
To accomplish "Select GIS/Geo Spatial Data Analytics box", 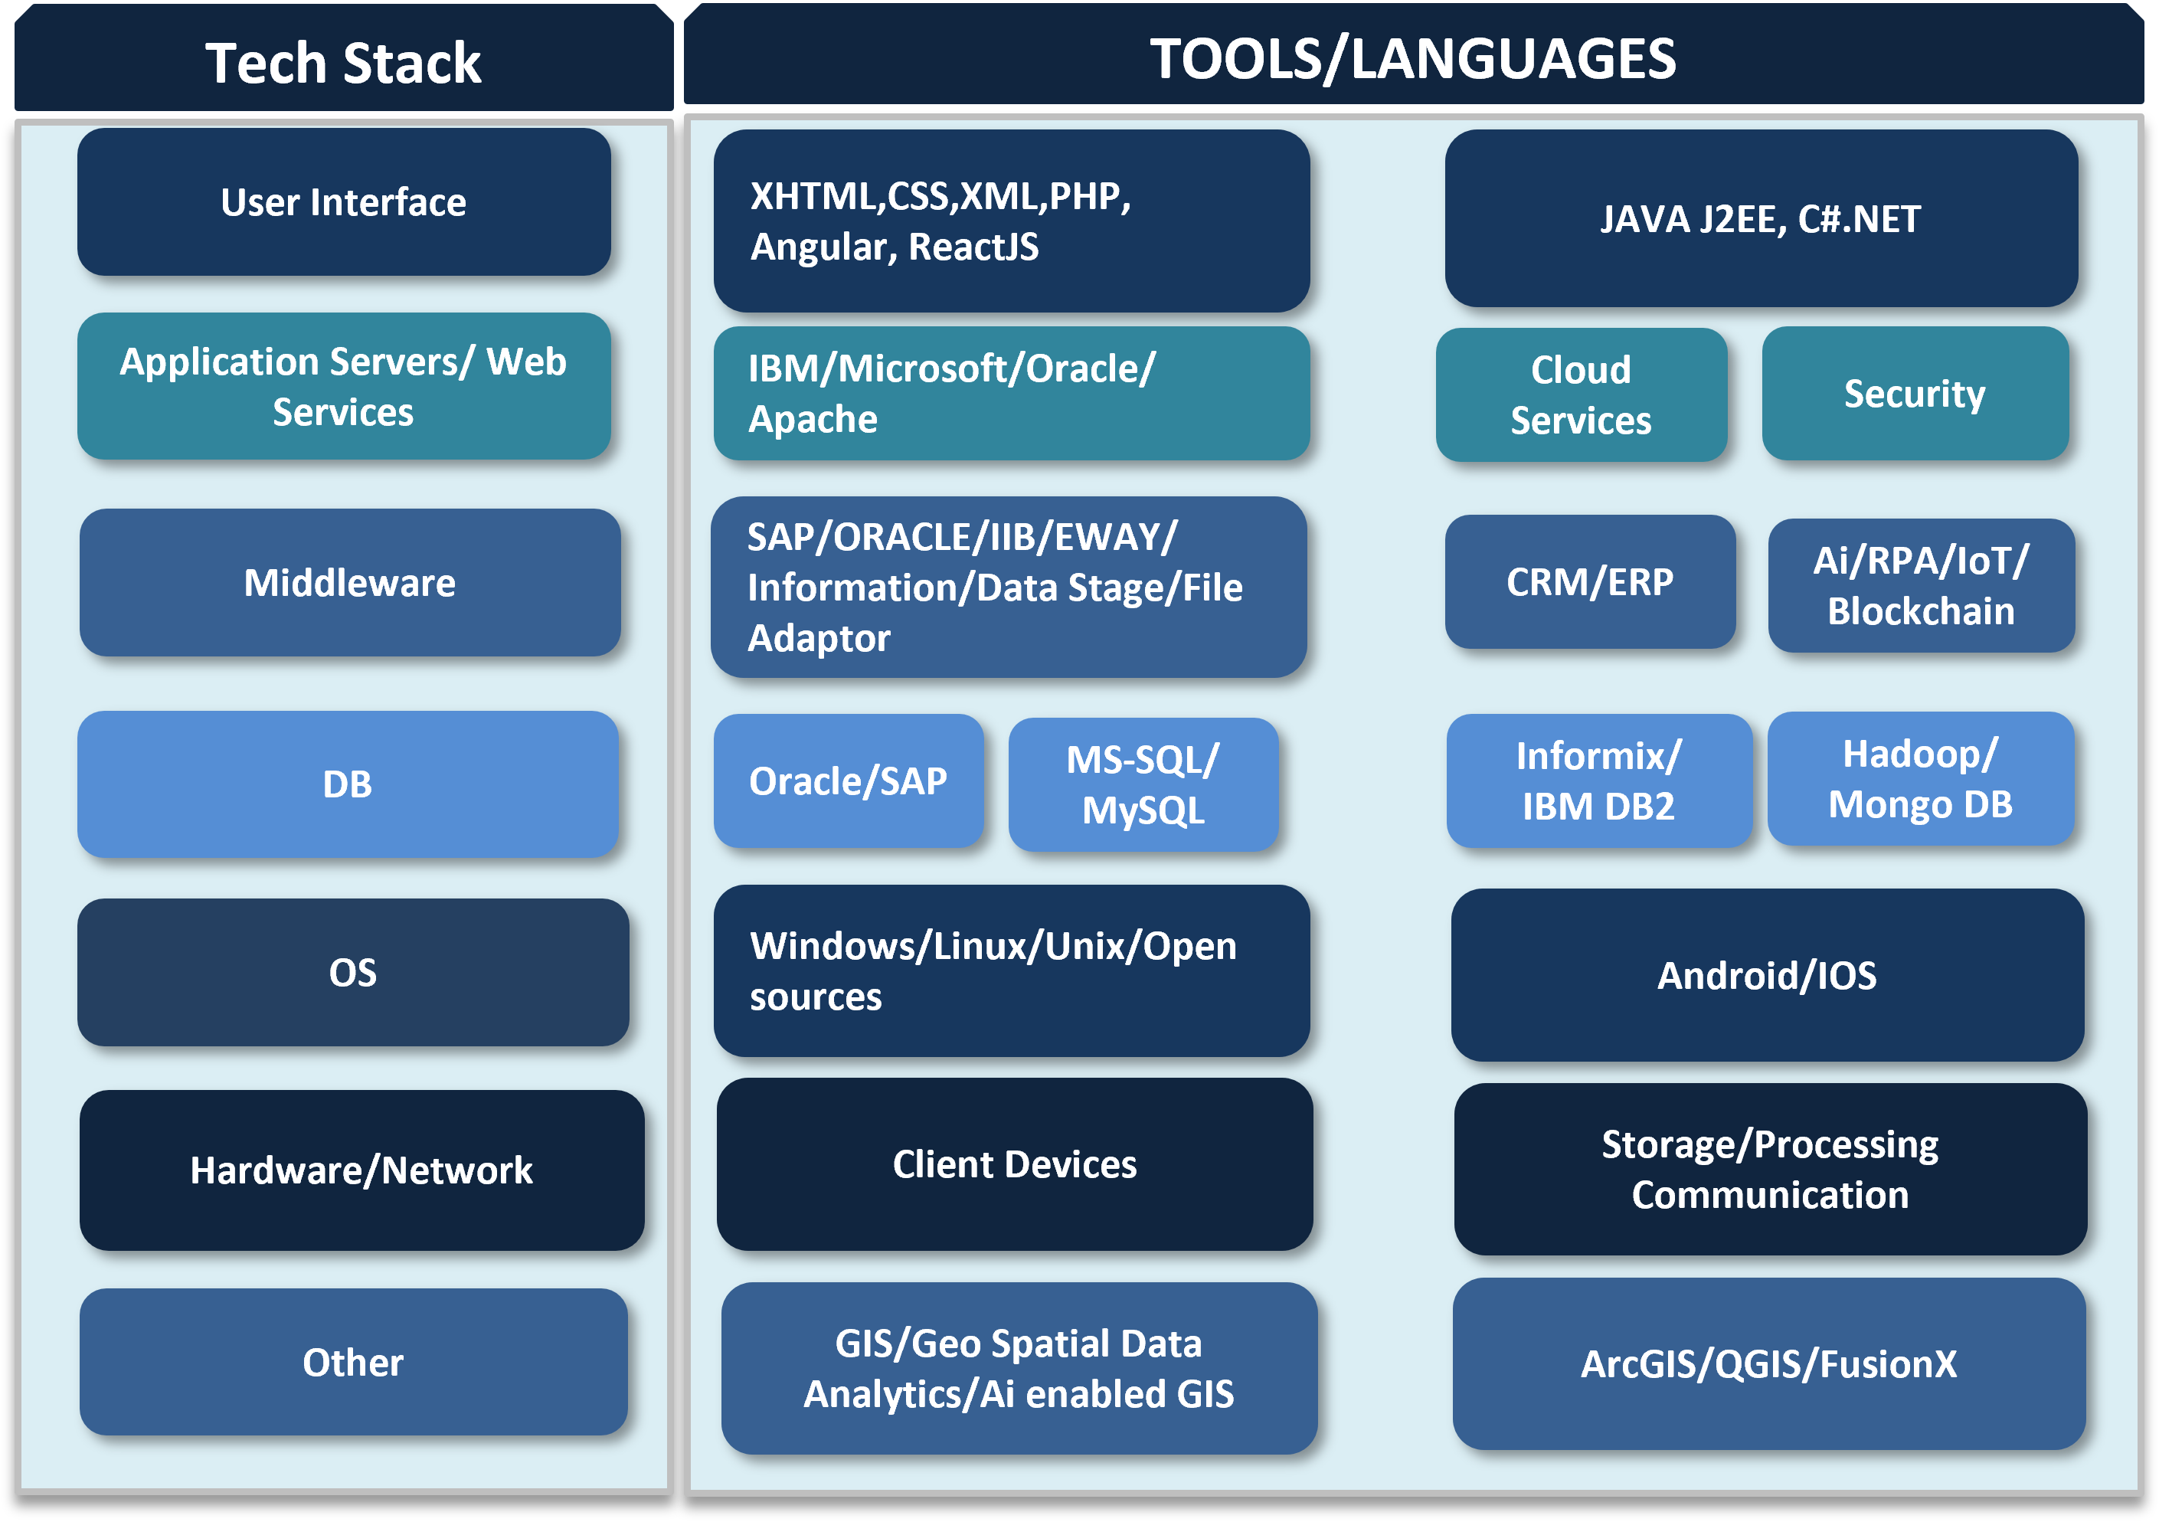I will [x=1019, y=1369].
